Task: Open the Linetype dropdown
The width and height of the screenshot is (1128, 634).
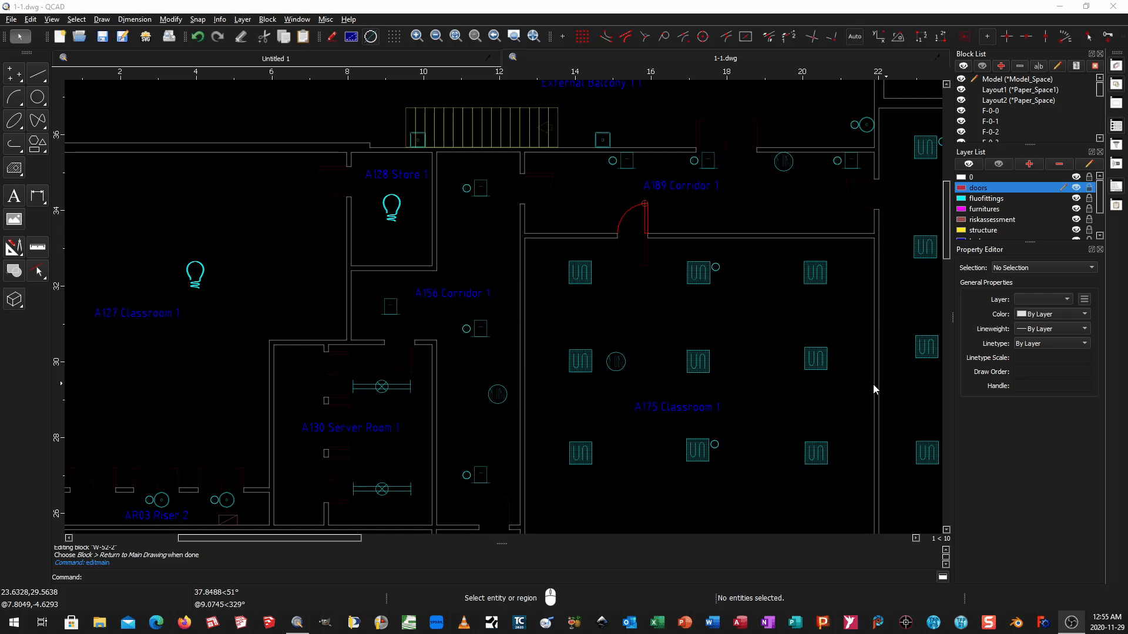Action: tap(1052, 343)
